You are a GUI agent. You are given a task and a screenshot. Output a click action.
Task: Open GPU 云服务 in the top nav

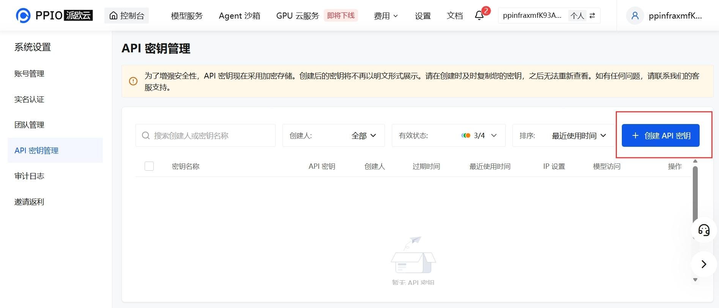coord(298,16)
